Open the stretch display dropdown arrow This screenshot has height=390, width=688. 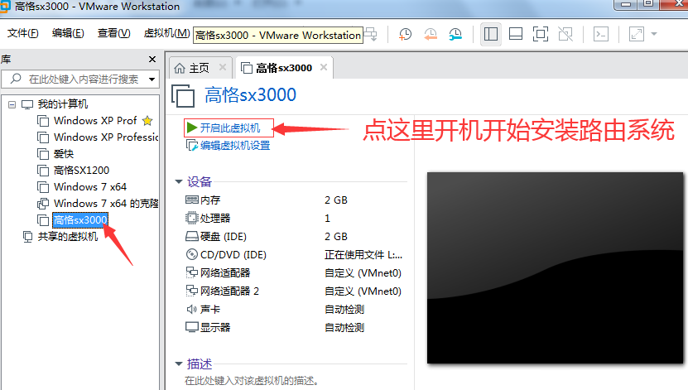point(654,34)
